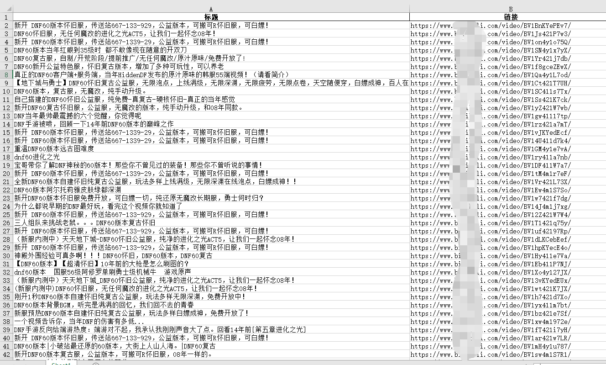Click link cell ending BV1SN4y1x7yX/

[x=507, y=50]
